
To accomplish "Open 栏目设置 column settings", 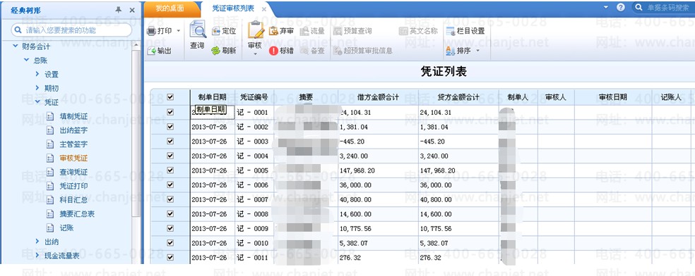I will (x=465, y=31).
